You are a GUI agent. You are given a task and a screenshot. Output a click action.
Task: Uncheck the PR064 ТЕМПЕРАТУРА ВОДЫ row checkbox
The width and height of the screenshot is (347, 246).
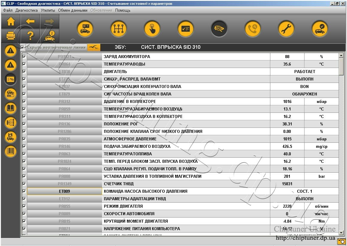[24, 64]
